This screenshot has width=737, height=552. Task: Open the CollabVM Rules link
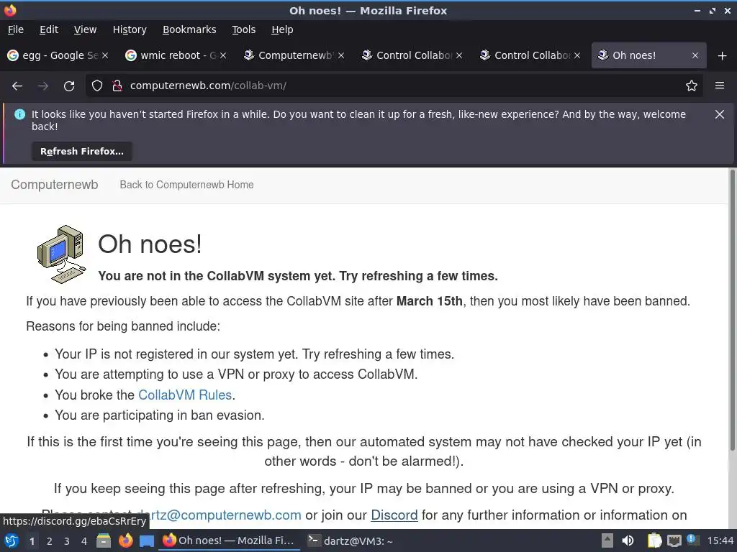tap(185, 395)
